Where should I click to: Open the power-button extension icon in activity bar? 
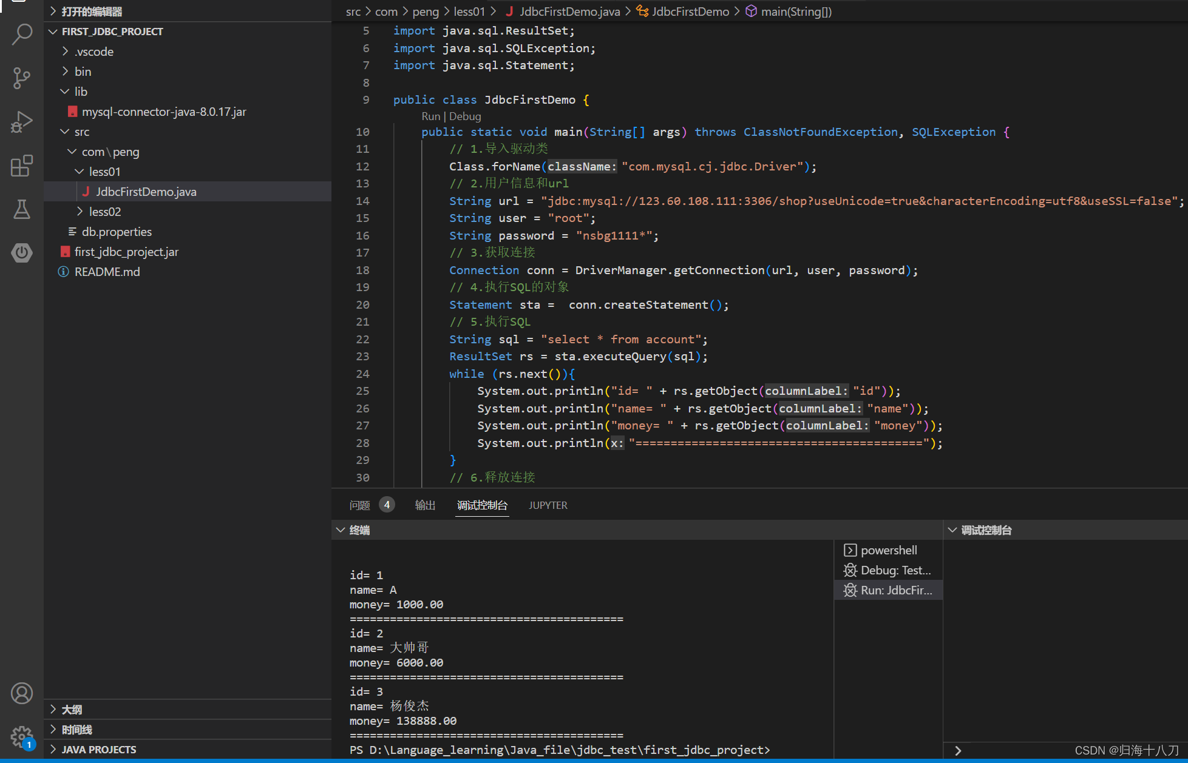pyautogui.click(x=22, y=253)
